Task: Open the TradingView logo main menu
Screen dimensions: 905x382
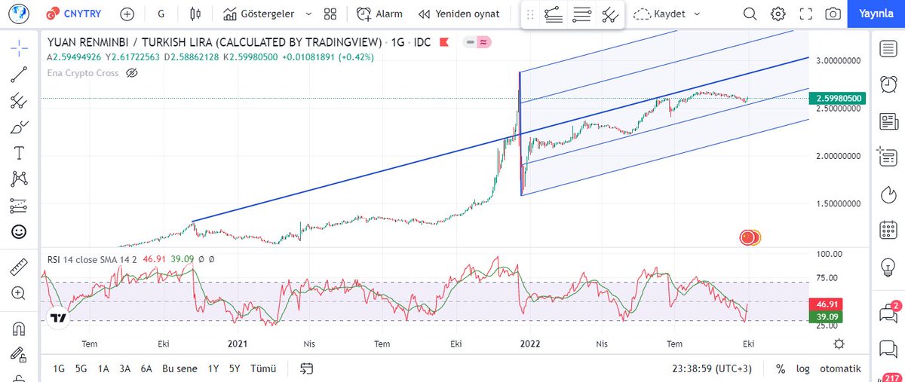Action: click(x=18, y=13)
